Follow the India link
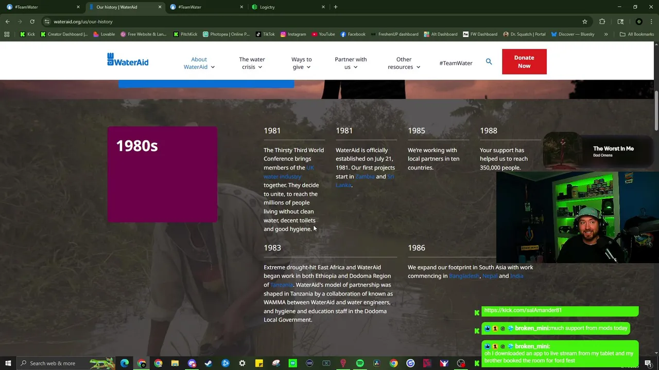 click(x=516, y=276)
